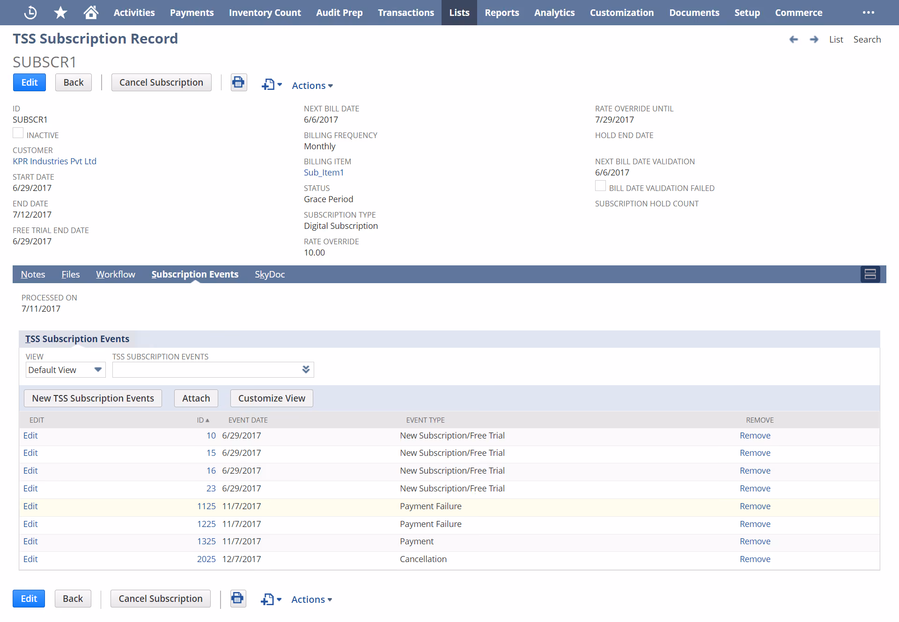The image size is (899, 622).
Task: Switch to the SkyDoc subtab
Action: [x=270, y=274]
